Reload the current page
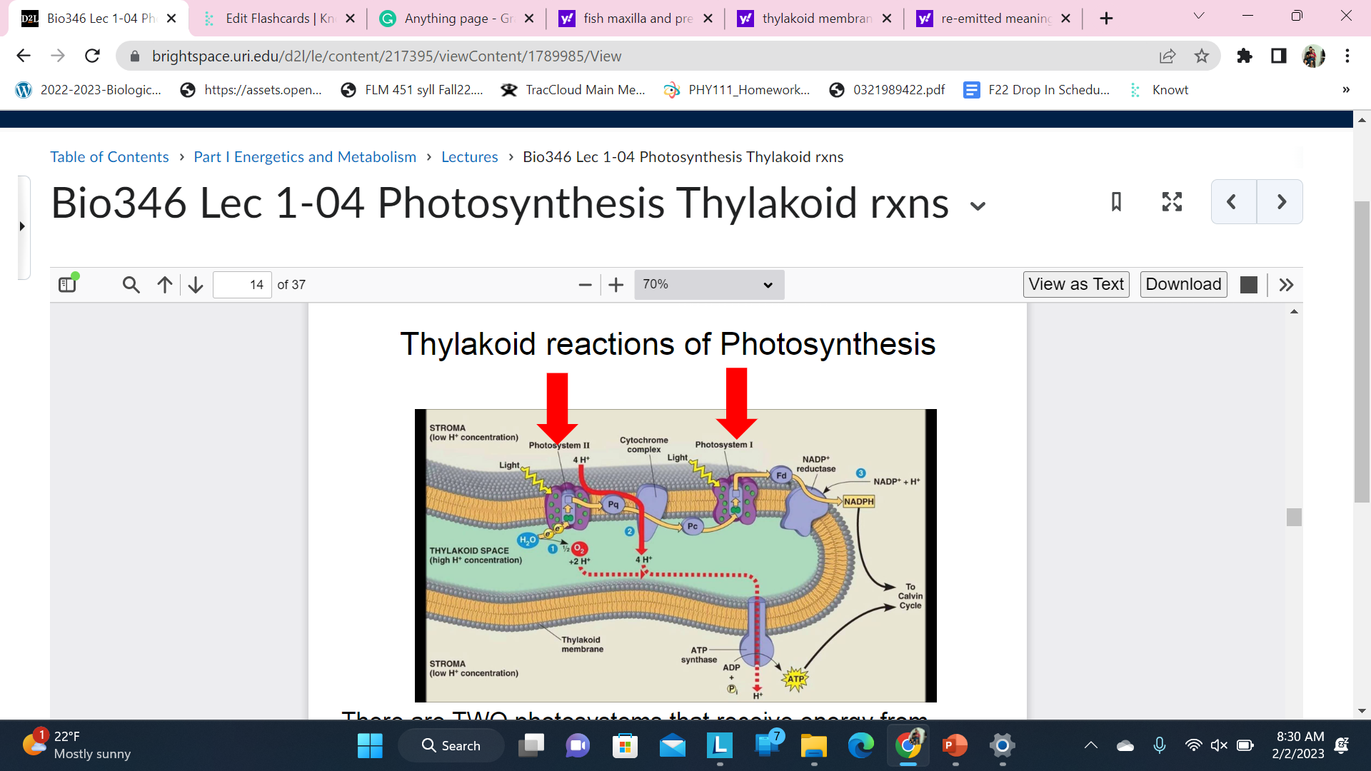 (92, 56)
